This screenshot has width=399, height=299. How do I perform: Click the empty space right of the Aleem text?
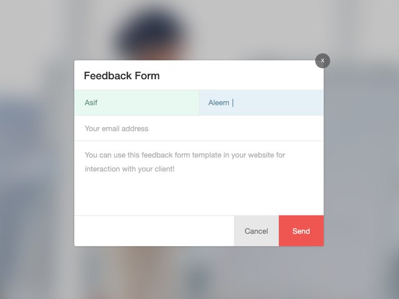281,103
